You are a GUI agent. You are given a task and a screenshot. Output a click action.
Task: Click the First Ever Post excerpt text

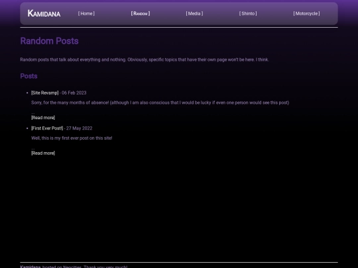[72, 138]
